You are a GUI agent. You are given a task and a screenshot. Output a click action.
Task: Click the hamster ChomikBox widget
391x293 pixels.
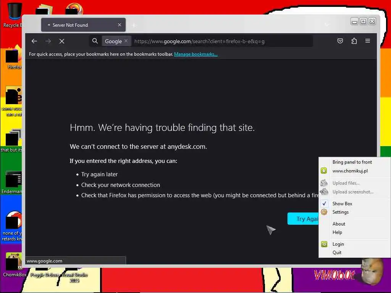[x=372, y=272]
